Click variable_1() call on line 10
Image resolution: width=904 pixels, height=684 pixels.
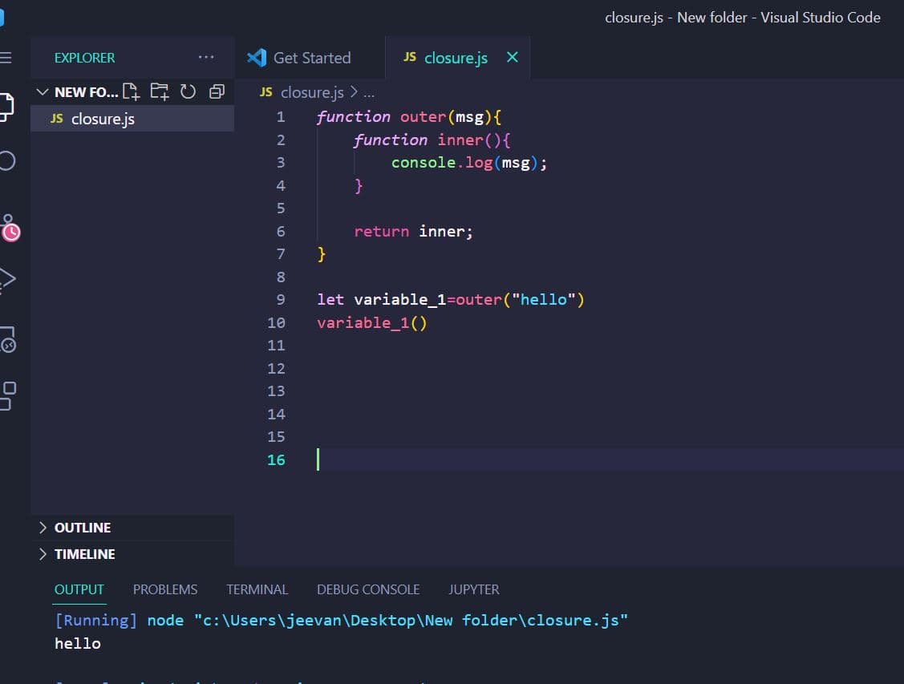tap(372, 322)
